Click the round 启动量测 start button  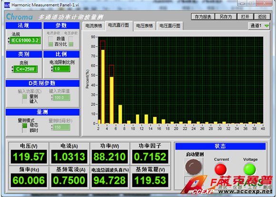(x=194, y=167)
